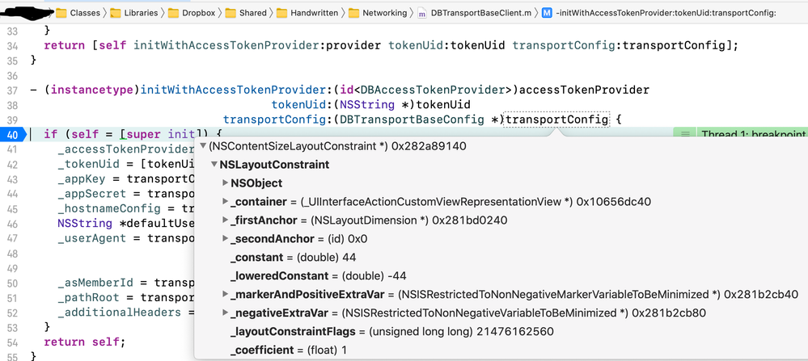Screen dimensions: 808x361
Task: Expand the _firstAnchor variable
Action: [x=225, y=220]
